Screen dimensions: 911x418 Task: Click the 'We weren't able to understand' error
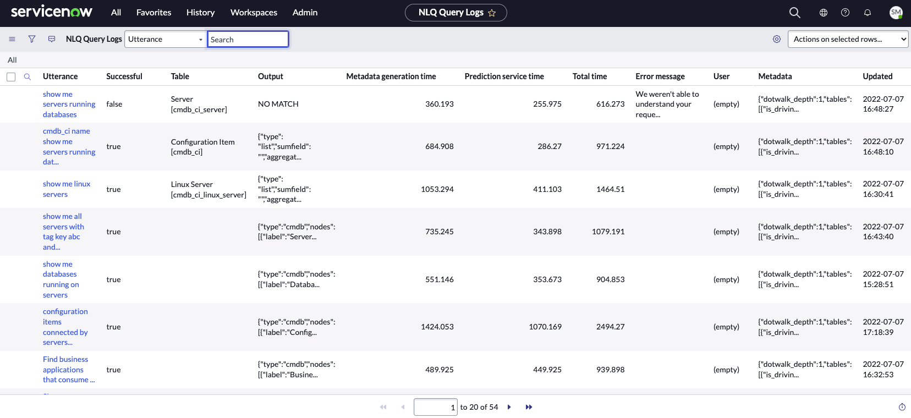point(667,105)
